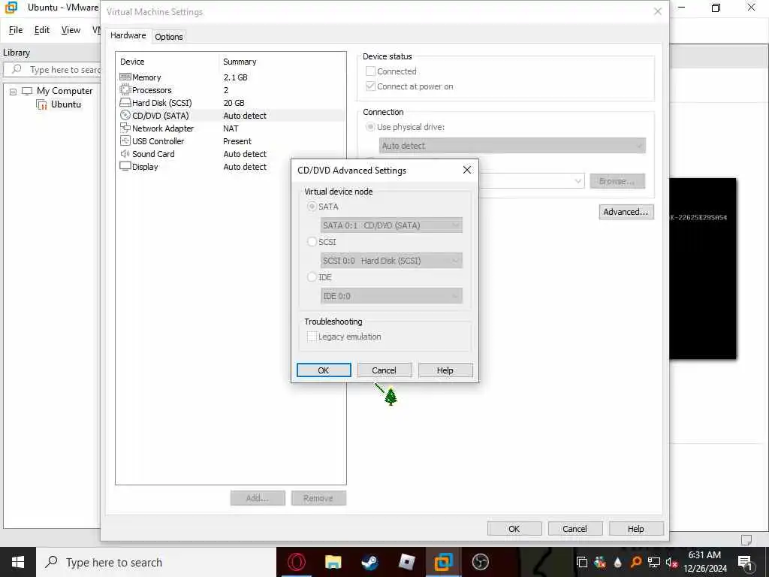Open the File menu

tap(16, 30)
